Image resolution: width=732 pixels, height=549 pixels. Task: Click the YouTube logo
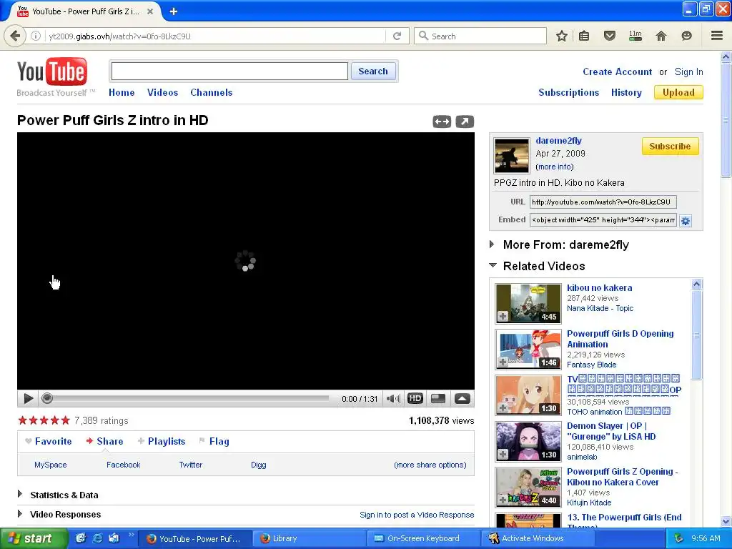coord(52,72)
